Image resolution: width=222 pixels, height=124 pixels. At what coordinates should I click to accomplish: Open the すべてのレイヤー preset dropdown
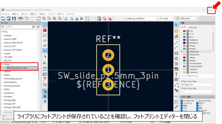tap(197, 85)
